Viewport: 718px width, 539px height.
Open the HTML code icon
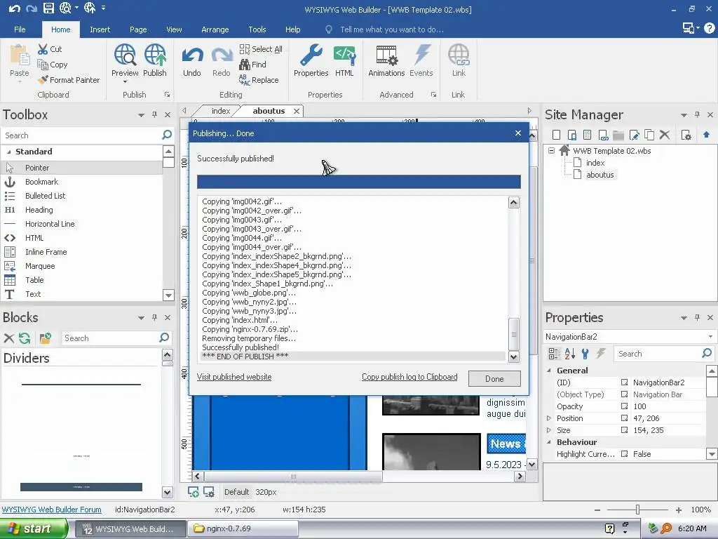pos(344,55)
